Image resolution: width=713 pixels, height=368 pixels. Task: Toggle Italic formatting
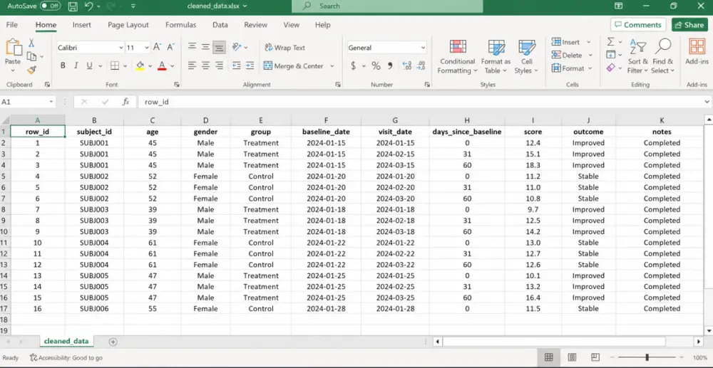[x=76, y=65]
